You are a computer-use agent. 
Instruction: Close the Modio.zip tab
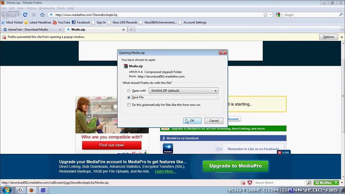click(x=123, y=30)
